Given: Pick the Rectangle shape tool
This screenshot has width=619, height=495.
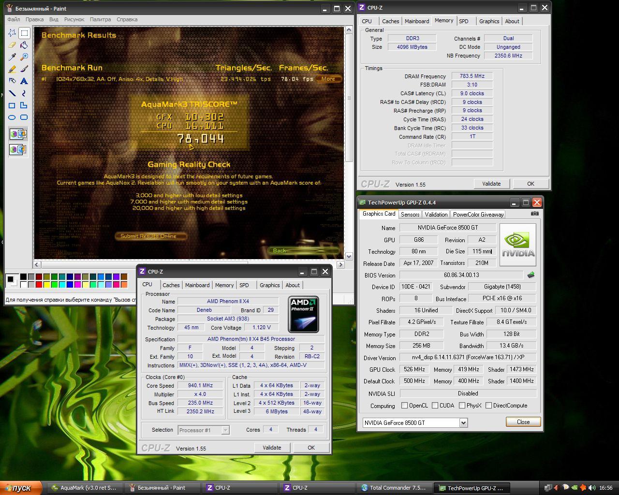Looking at the screenshot, I should [x=12, y=105].
